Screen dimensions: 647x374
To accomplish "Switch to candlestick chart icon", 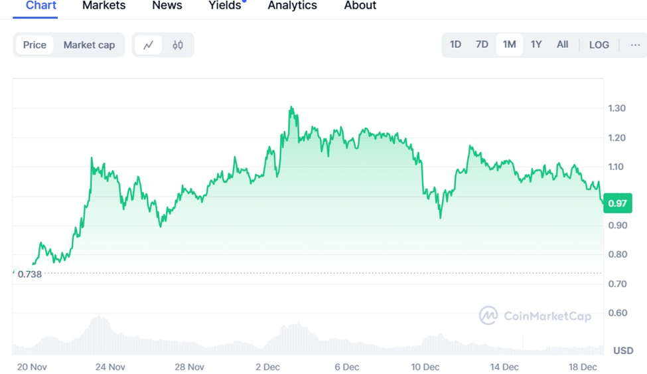I will click(178, 45).
